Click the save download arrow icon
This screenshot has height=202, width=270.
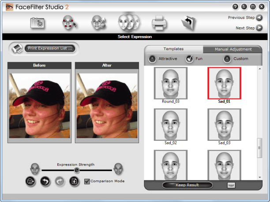pos(75,181)
